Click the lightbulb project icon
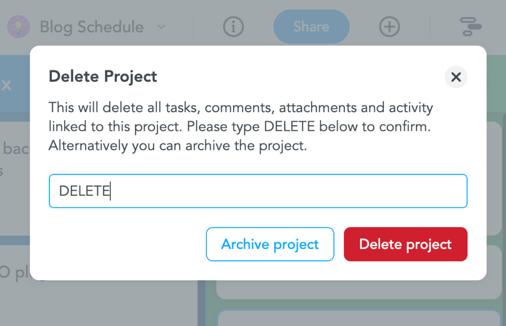This screenshot has height=326, width=506. click(18, 27)
